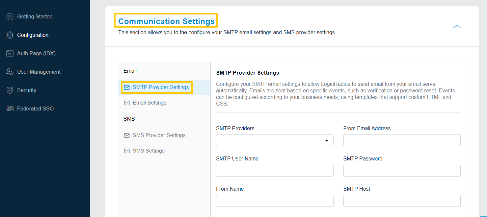Open the Communication Settings heading link
This screenshot has height=217, width=487.
[x=166, y=21]
